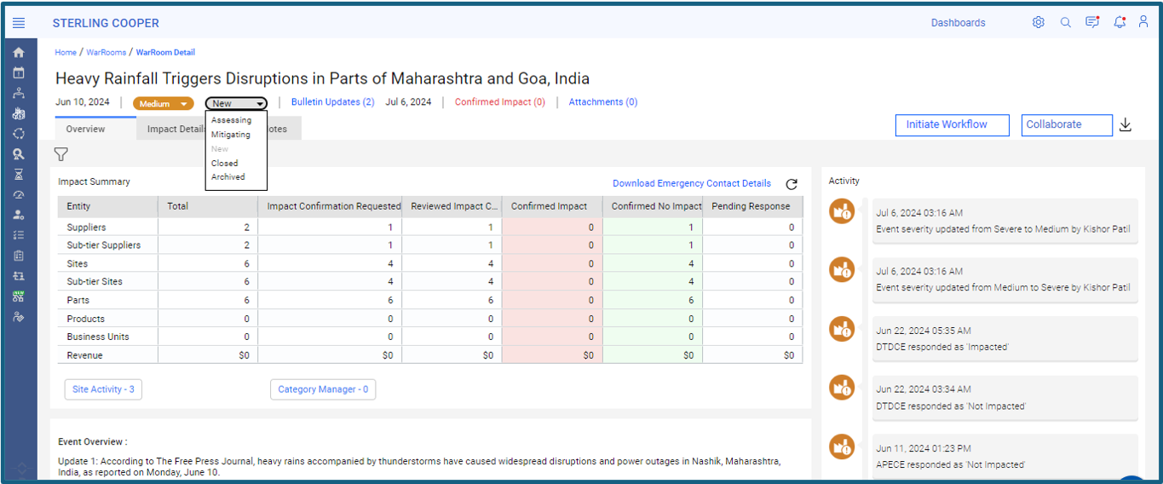Click Impact Confirmation Requested column header

[x=330, y=206]
